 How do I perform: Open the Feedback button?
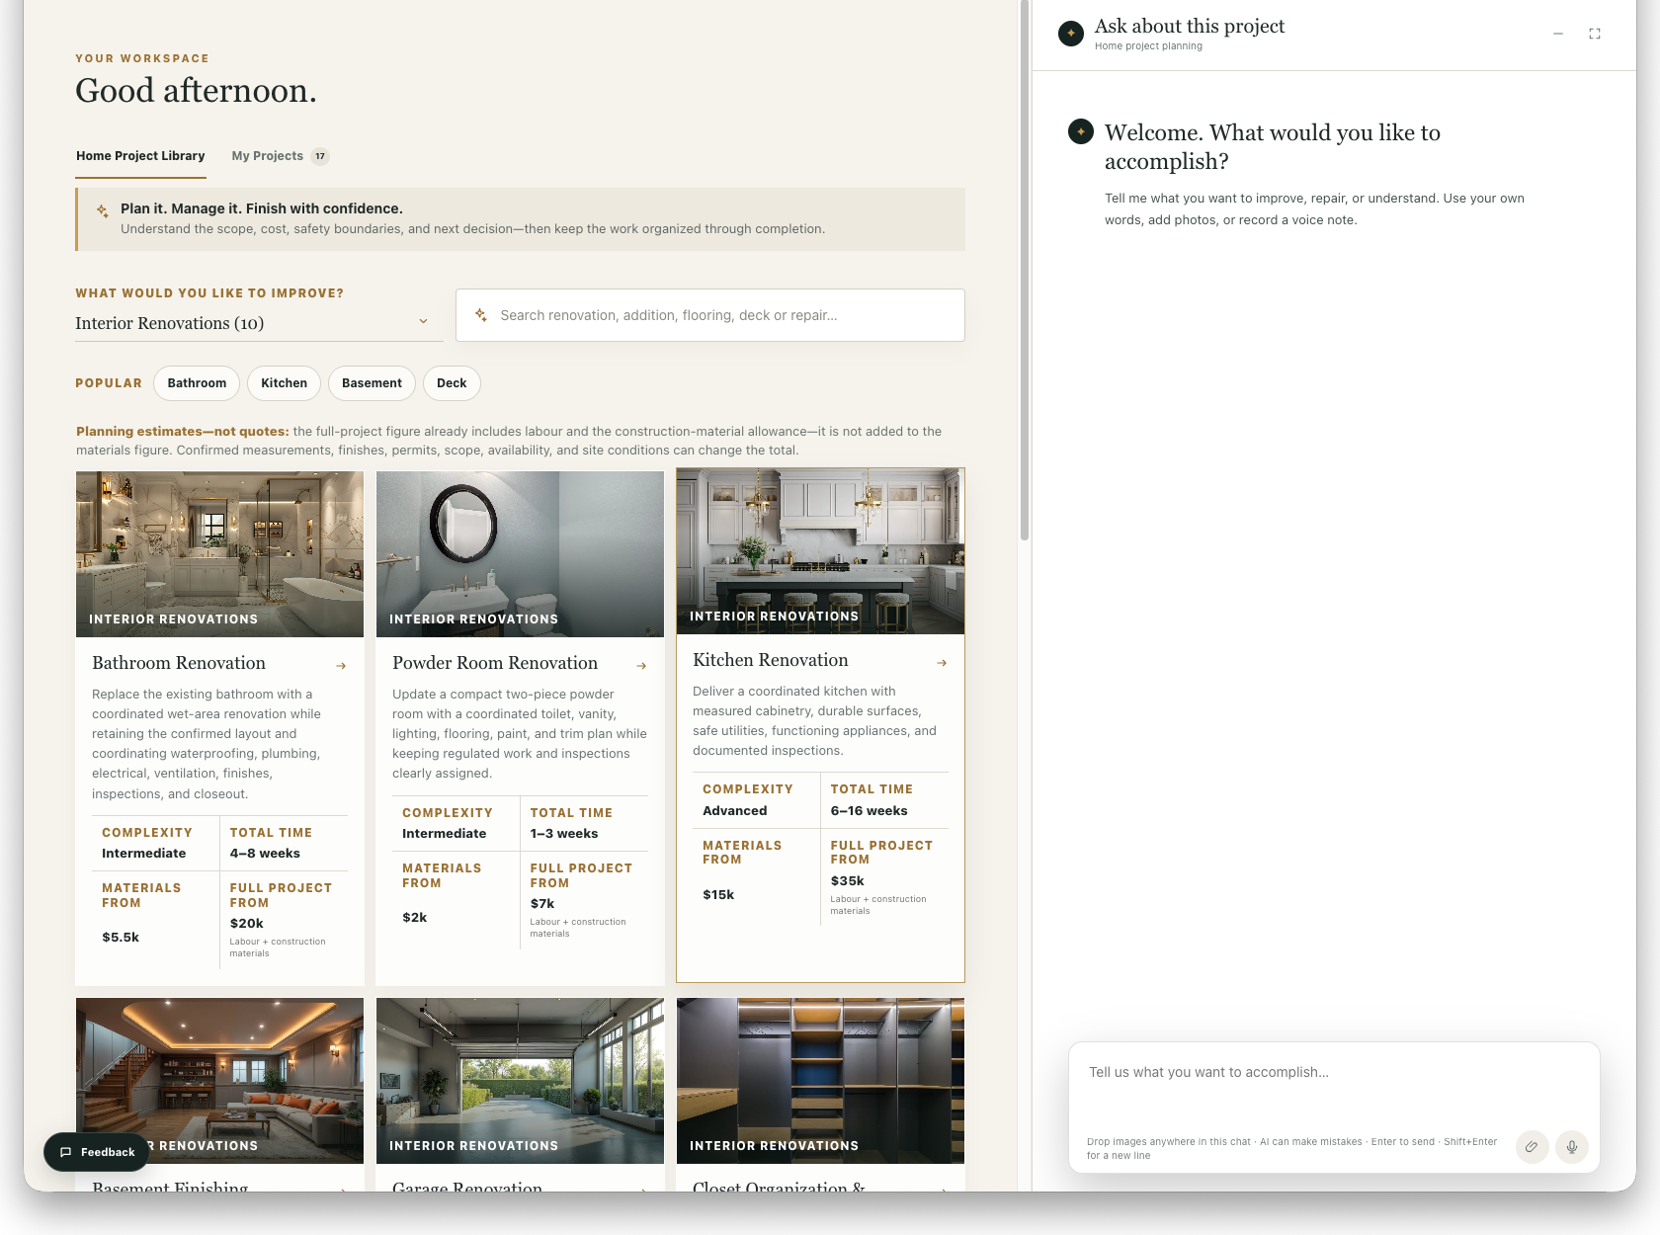point(97,1152)
